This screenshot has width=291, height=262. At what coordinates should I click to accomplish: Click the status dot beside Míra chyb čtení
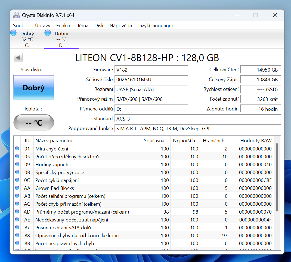point(17,148)
